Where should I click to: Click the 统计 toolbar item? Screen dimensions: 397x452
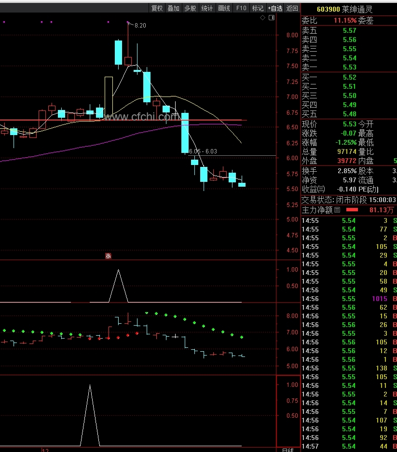tap(207, 8)
